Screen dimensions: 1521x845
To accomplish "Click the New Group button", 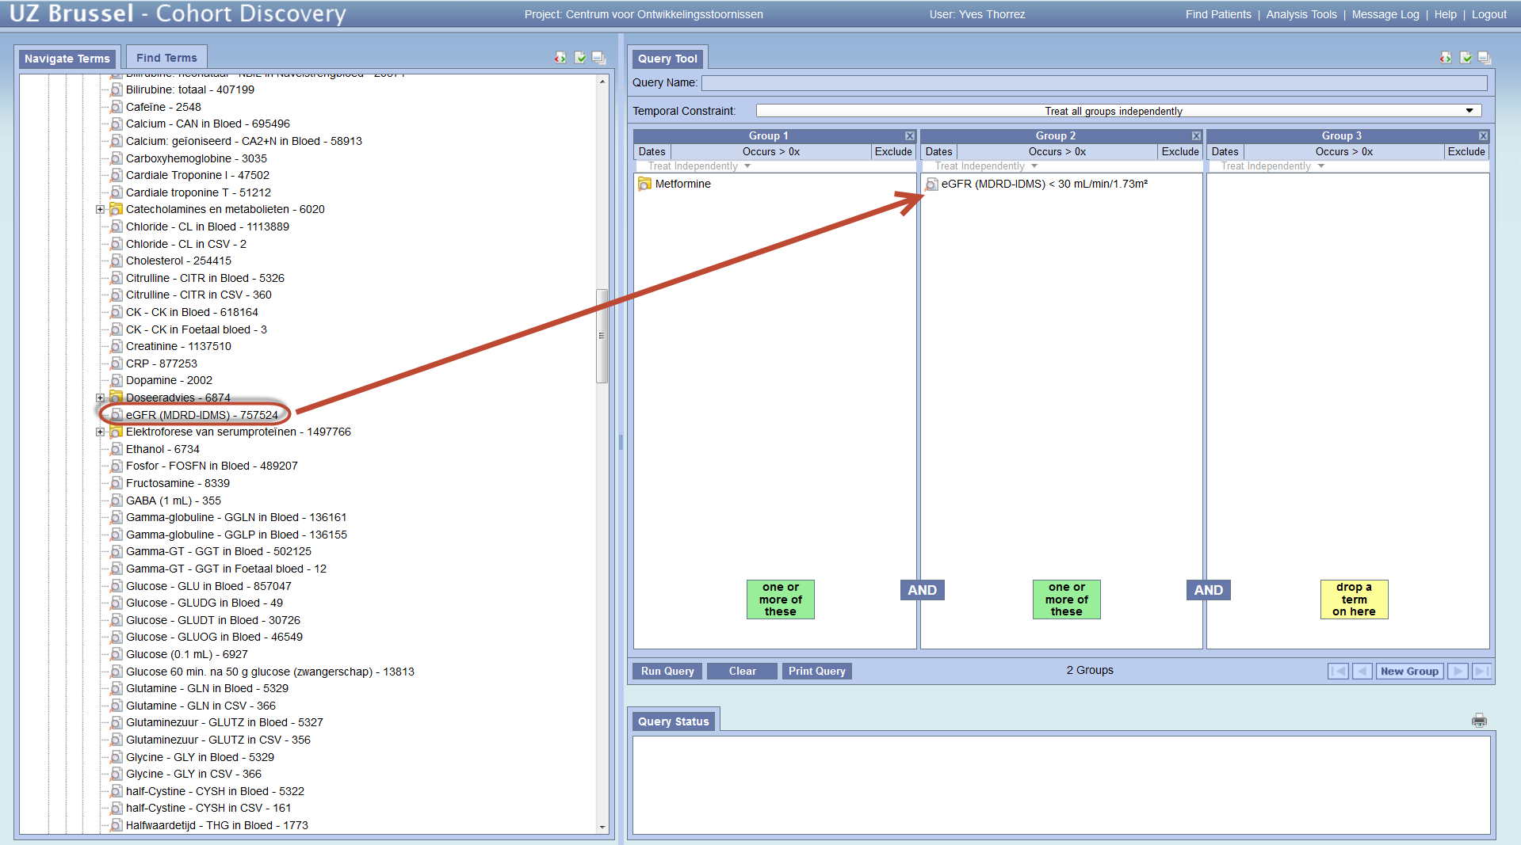I will tap(1409, 672).
